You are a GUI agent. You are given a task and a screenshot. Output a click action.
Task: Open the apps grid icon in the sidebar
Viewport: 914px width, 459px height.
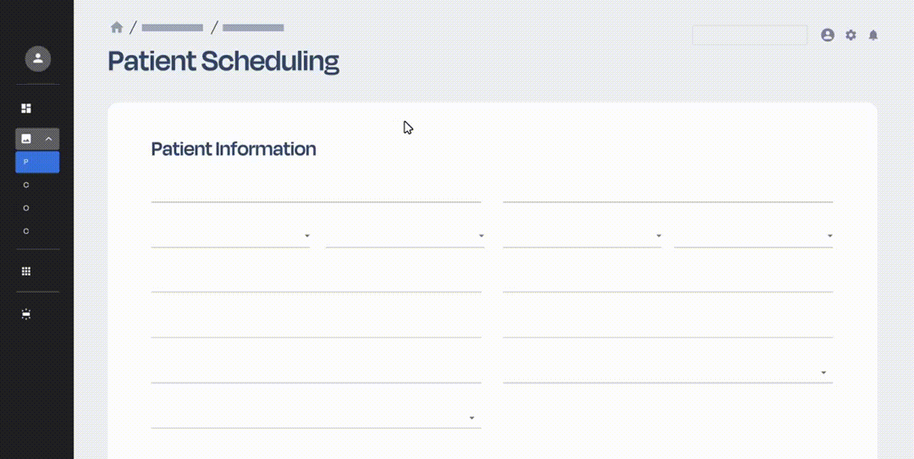point(26,272)
